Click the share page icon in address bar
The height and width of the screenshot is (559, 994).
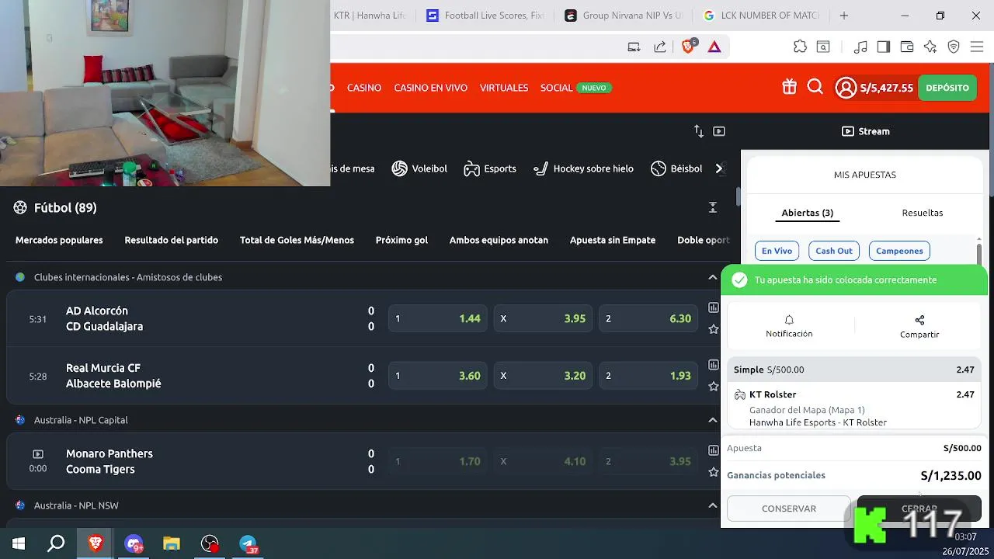point(660,47)
